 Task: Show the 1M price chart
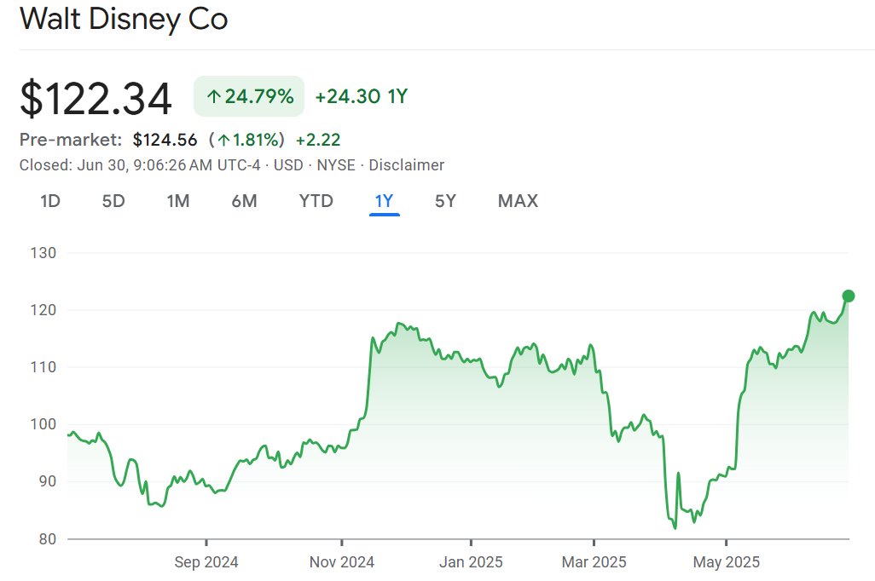[x=177, y=201]
